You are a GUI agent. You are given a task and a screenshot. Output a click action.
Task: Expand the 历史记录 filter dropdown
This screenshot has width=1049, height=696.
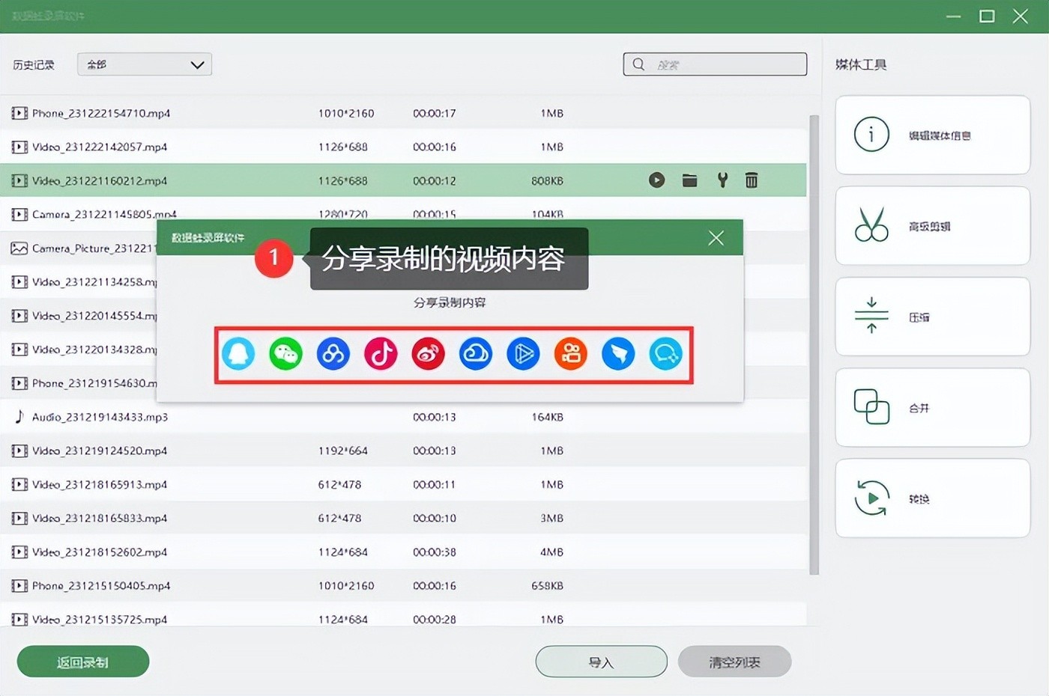pyautogui.click(x=145, y=64)
